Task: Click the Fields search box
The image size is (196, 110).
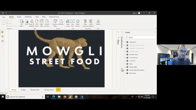Action: point(140,37)
